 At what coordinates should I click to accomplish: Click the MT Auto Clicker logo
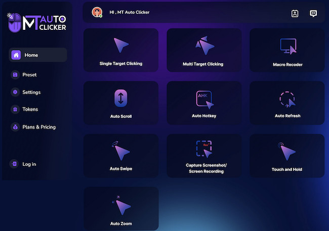coord(37,22)
